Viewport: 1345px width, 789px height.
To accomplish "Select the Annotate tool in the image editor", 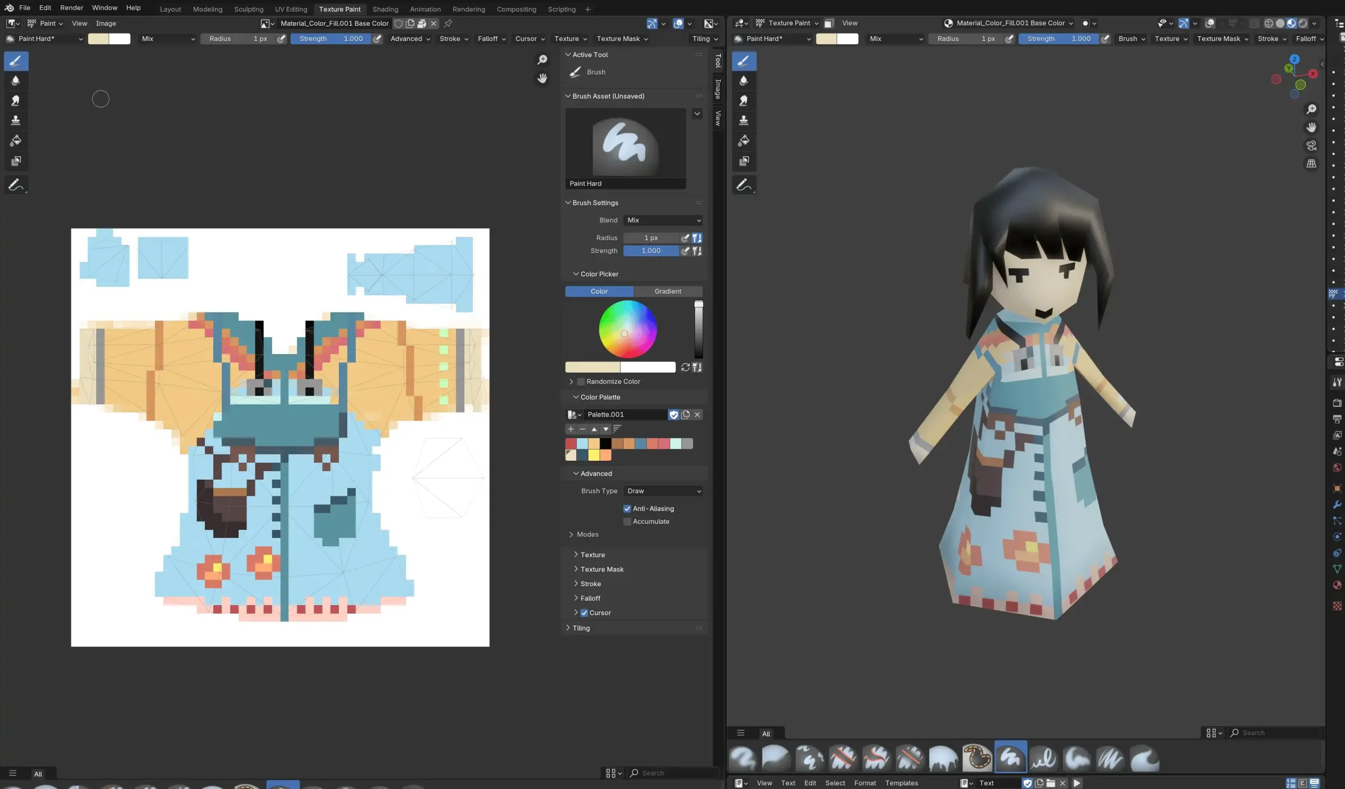I will tap(16, 184).
